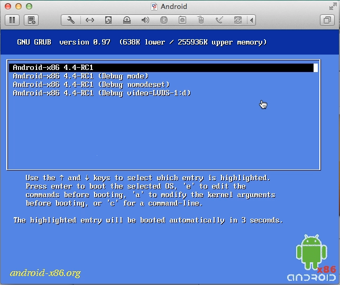Zoom the Android window green button
The width and height of the screenshot is (340, 285).
[x=29, y=6]
